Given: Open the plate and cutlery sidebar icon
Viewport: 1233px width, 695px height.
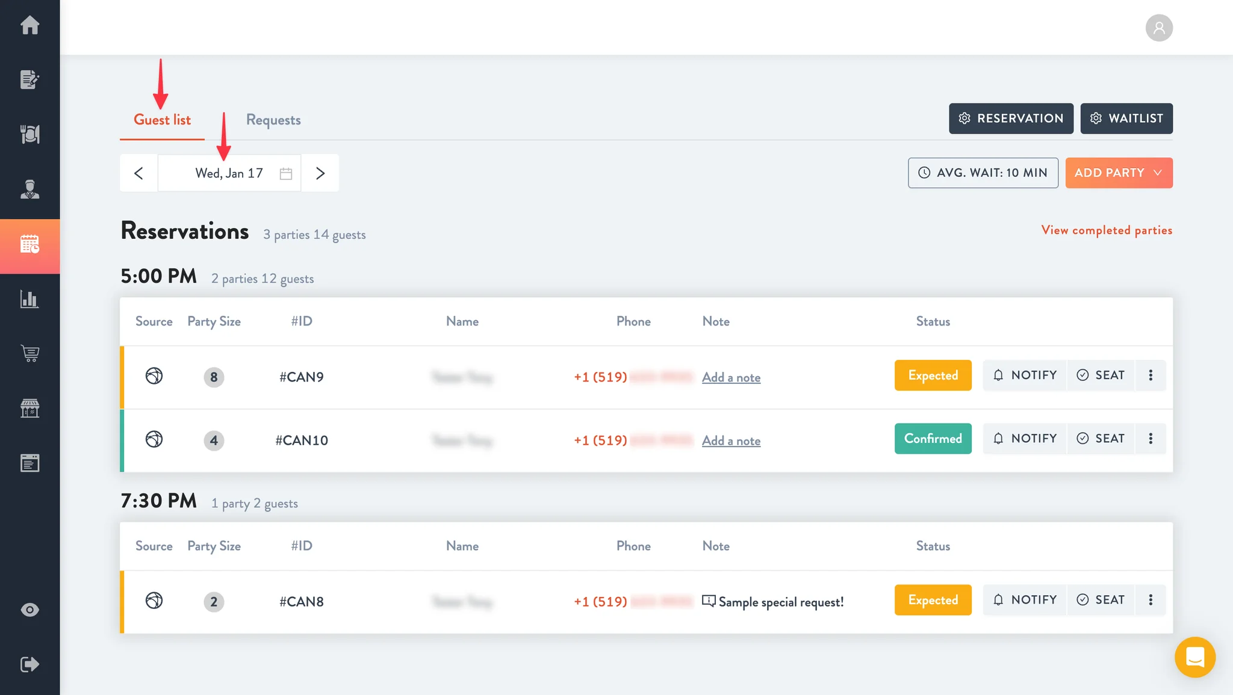Looking at the screenshot, I should coord(30,134).
